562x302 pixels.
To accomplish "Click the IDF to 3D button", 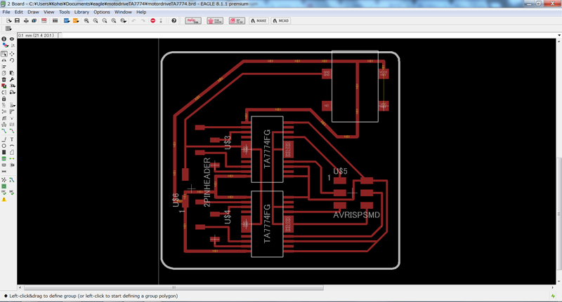I will pyautogui.click(x=237, y=21).
